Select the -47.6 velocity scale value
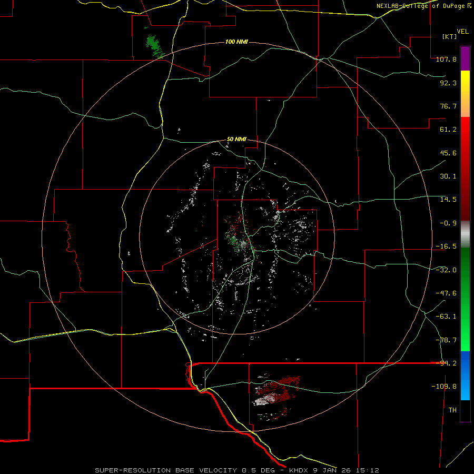 (x=446, y=293)
